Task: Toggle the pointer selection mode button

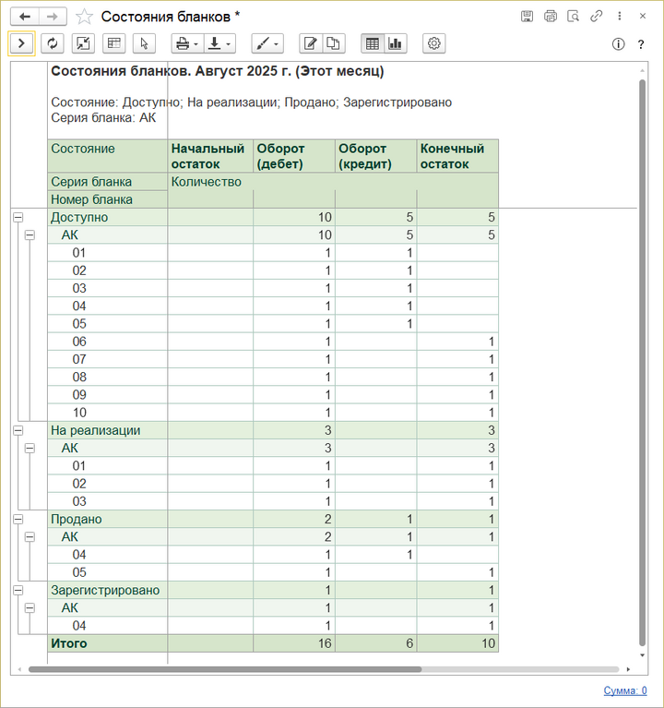Action: (x=143, y=43)
